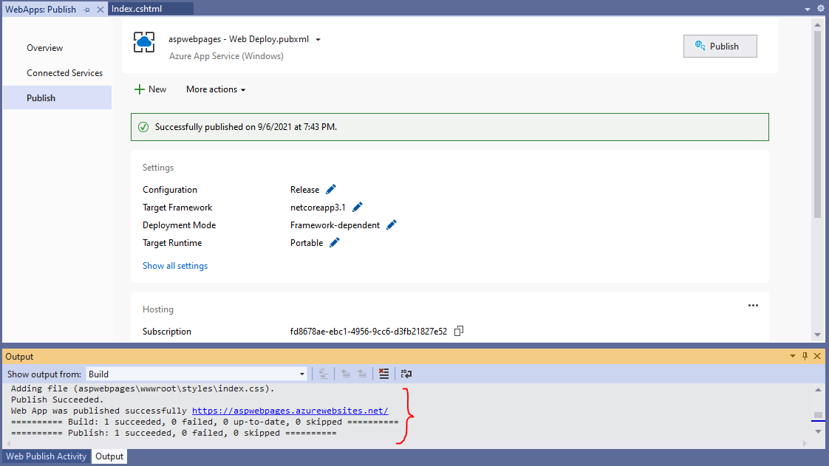The width and height of the screenshot is (829, 466).
Task: Clear all output text
Action: point(383,374)
